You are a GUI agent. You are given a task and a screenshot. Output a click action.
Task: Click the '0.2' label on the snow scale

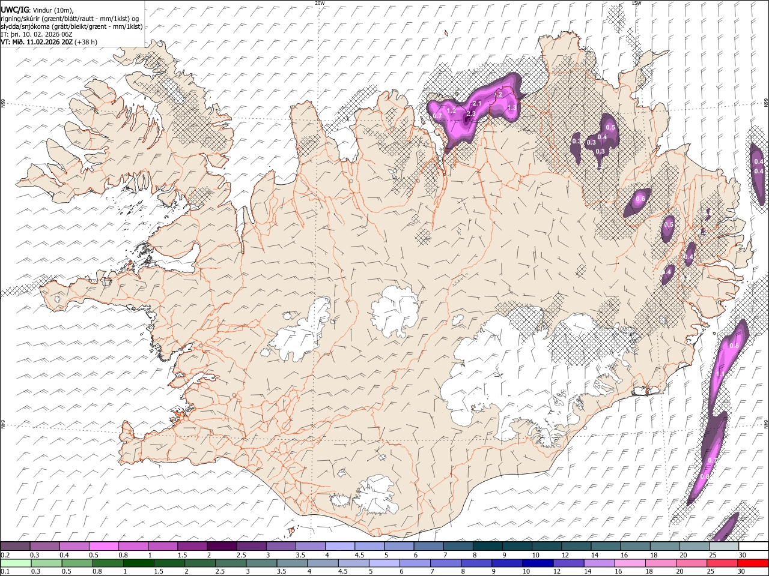pos(5,555)
